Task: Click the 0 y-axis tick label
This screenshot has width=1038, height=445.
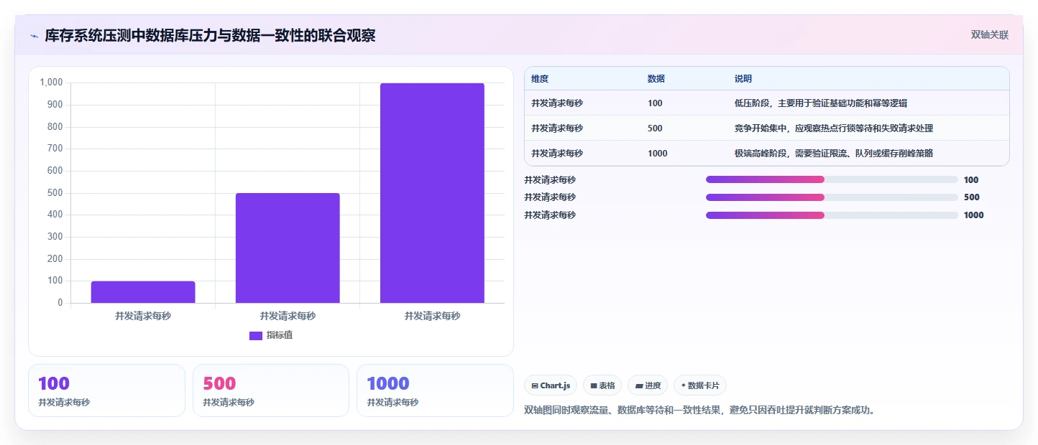Action: (x=60, y=303)
